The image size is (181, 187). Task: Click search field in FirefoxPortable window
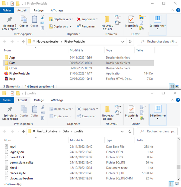(157, 42)
